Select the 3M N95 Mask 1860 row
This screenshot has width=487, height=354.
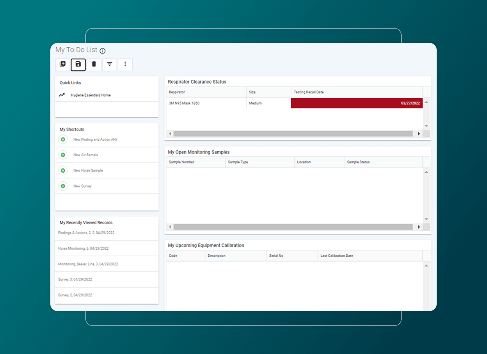pos(184,103)
